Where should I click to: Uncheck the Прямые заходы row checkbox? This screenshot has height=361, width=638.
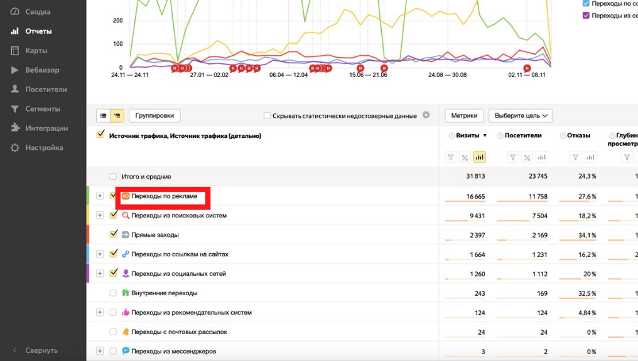(x=114, y=234)
